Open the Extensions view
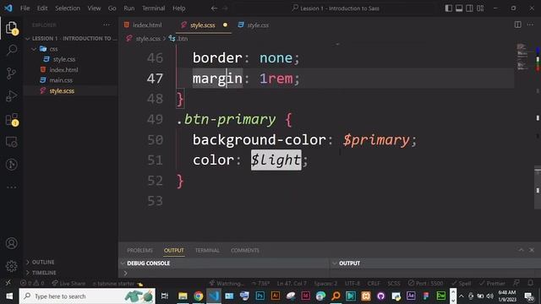 (11, 119)
